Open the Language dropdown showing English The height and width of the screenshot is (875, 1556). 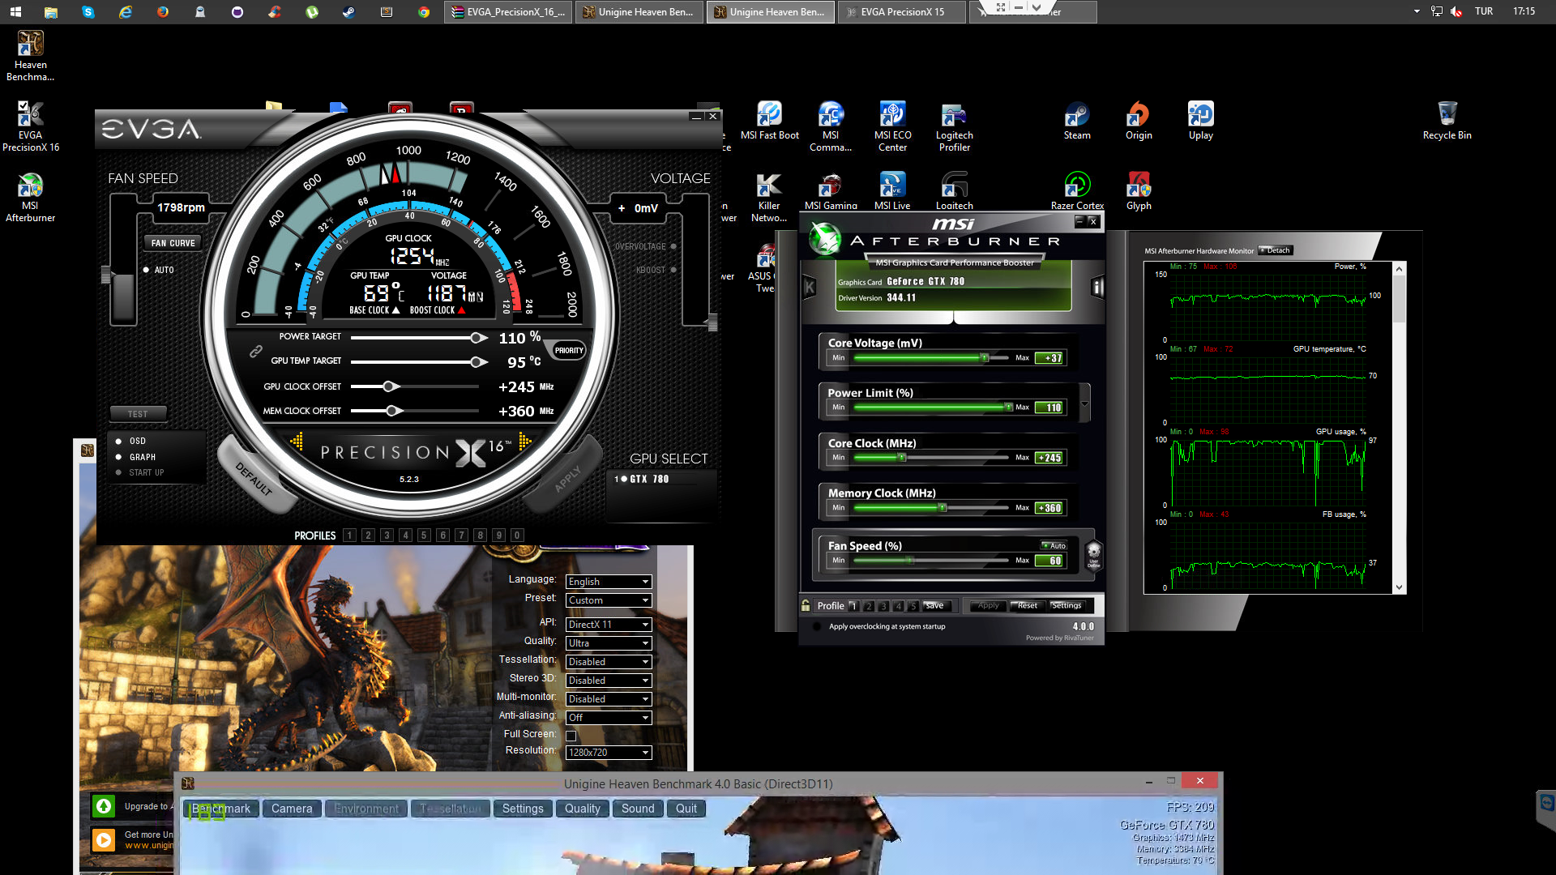(x=609, y=582)
